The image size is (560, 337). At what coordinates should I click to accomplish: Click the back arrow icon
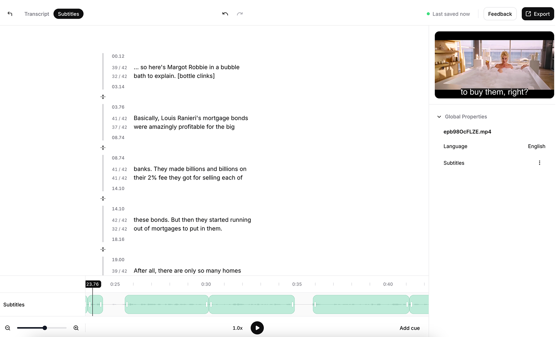(10, 14)
